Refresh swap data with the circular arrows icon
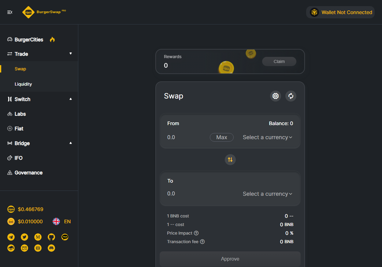The image size is (382, 267). tap(291, 96)
